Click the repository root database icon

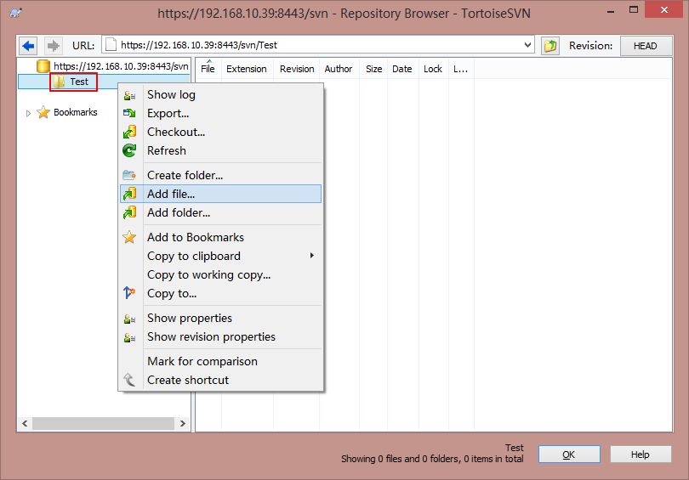coord(43,66)
